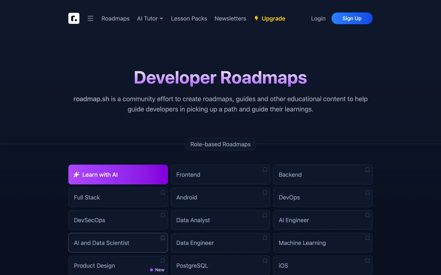This screenshot has height=275, width=441.
Task: Open the Newsletters page
Action: (230, 18)
